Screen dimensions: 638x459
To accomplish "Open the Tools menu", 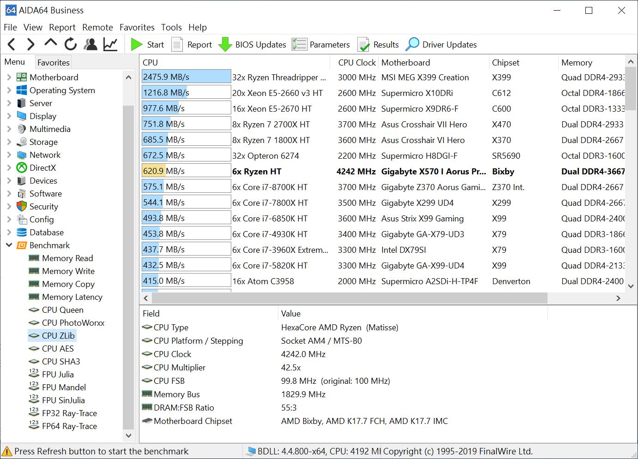I will pos(171,27).
